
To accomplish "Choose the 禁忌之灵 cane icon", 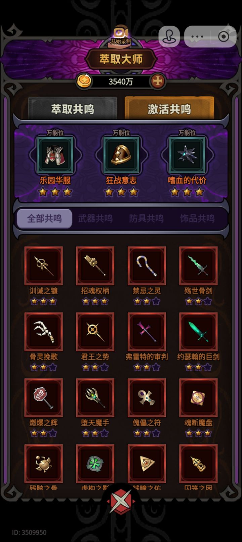I will point(147,266).
